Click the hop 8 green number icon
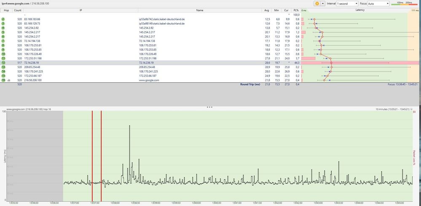The image size is (421, 206). [x=3, y=45]
